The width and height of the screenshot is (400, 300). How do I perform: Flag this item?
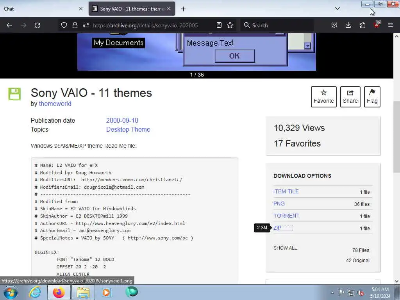click(372, 97)
